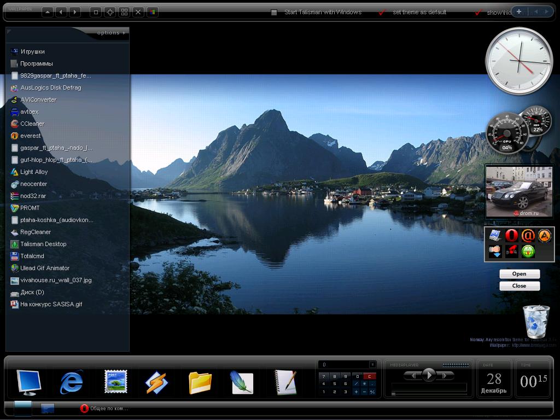Click the yellow folder dock icon

click(x=200, y=382)
